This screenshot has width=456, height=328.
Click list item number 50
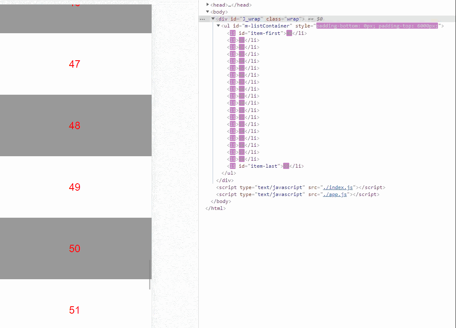pyautogui.click(x=76, y=248)
